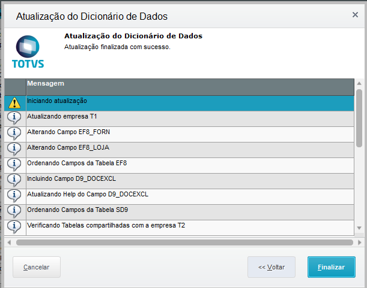
Task: Click vertical scrollbar up arrow
Action: pos(359,84)
